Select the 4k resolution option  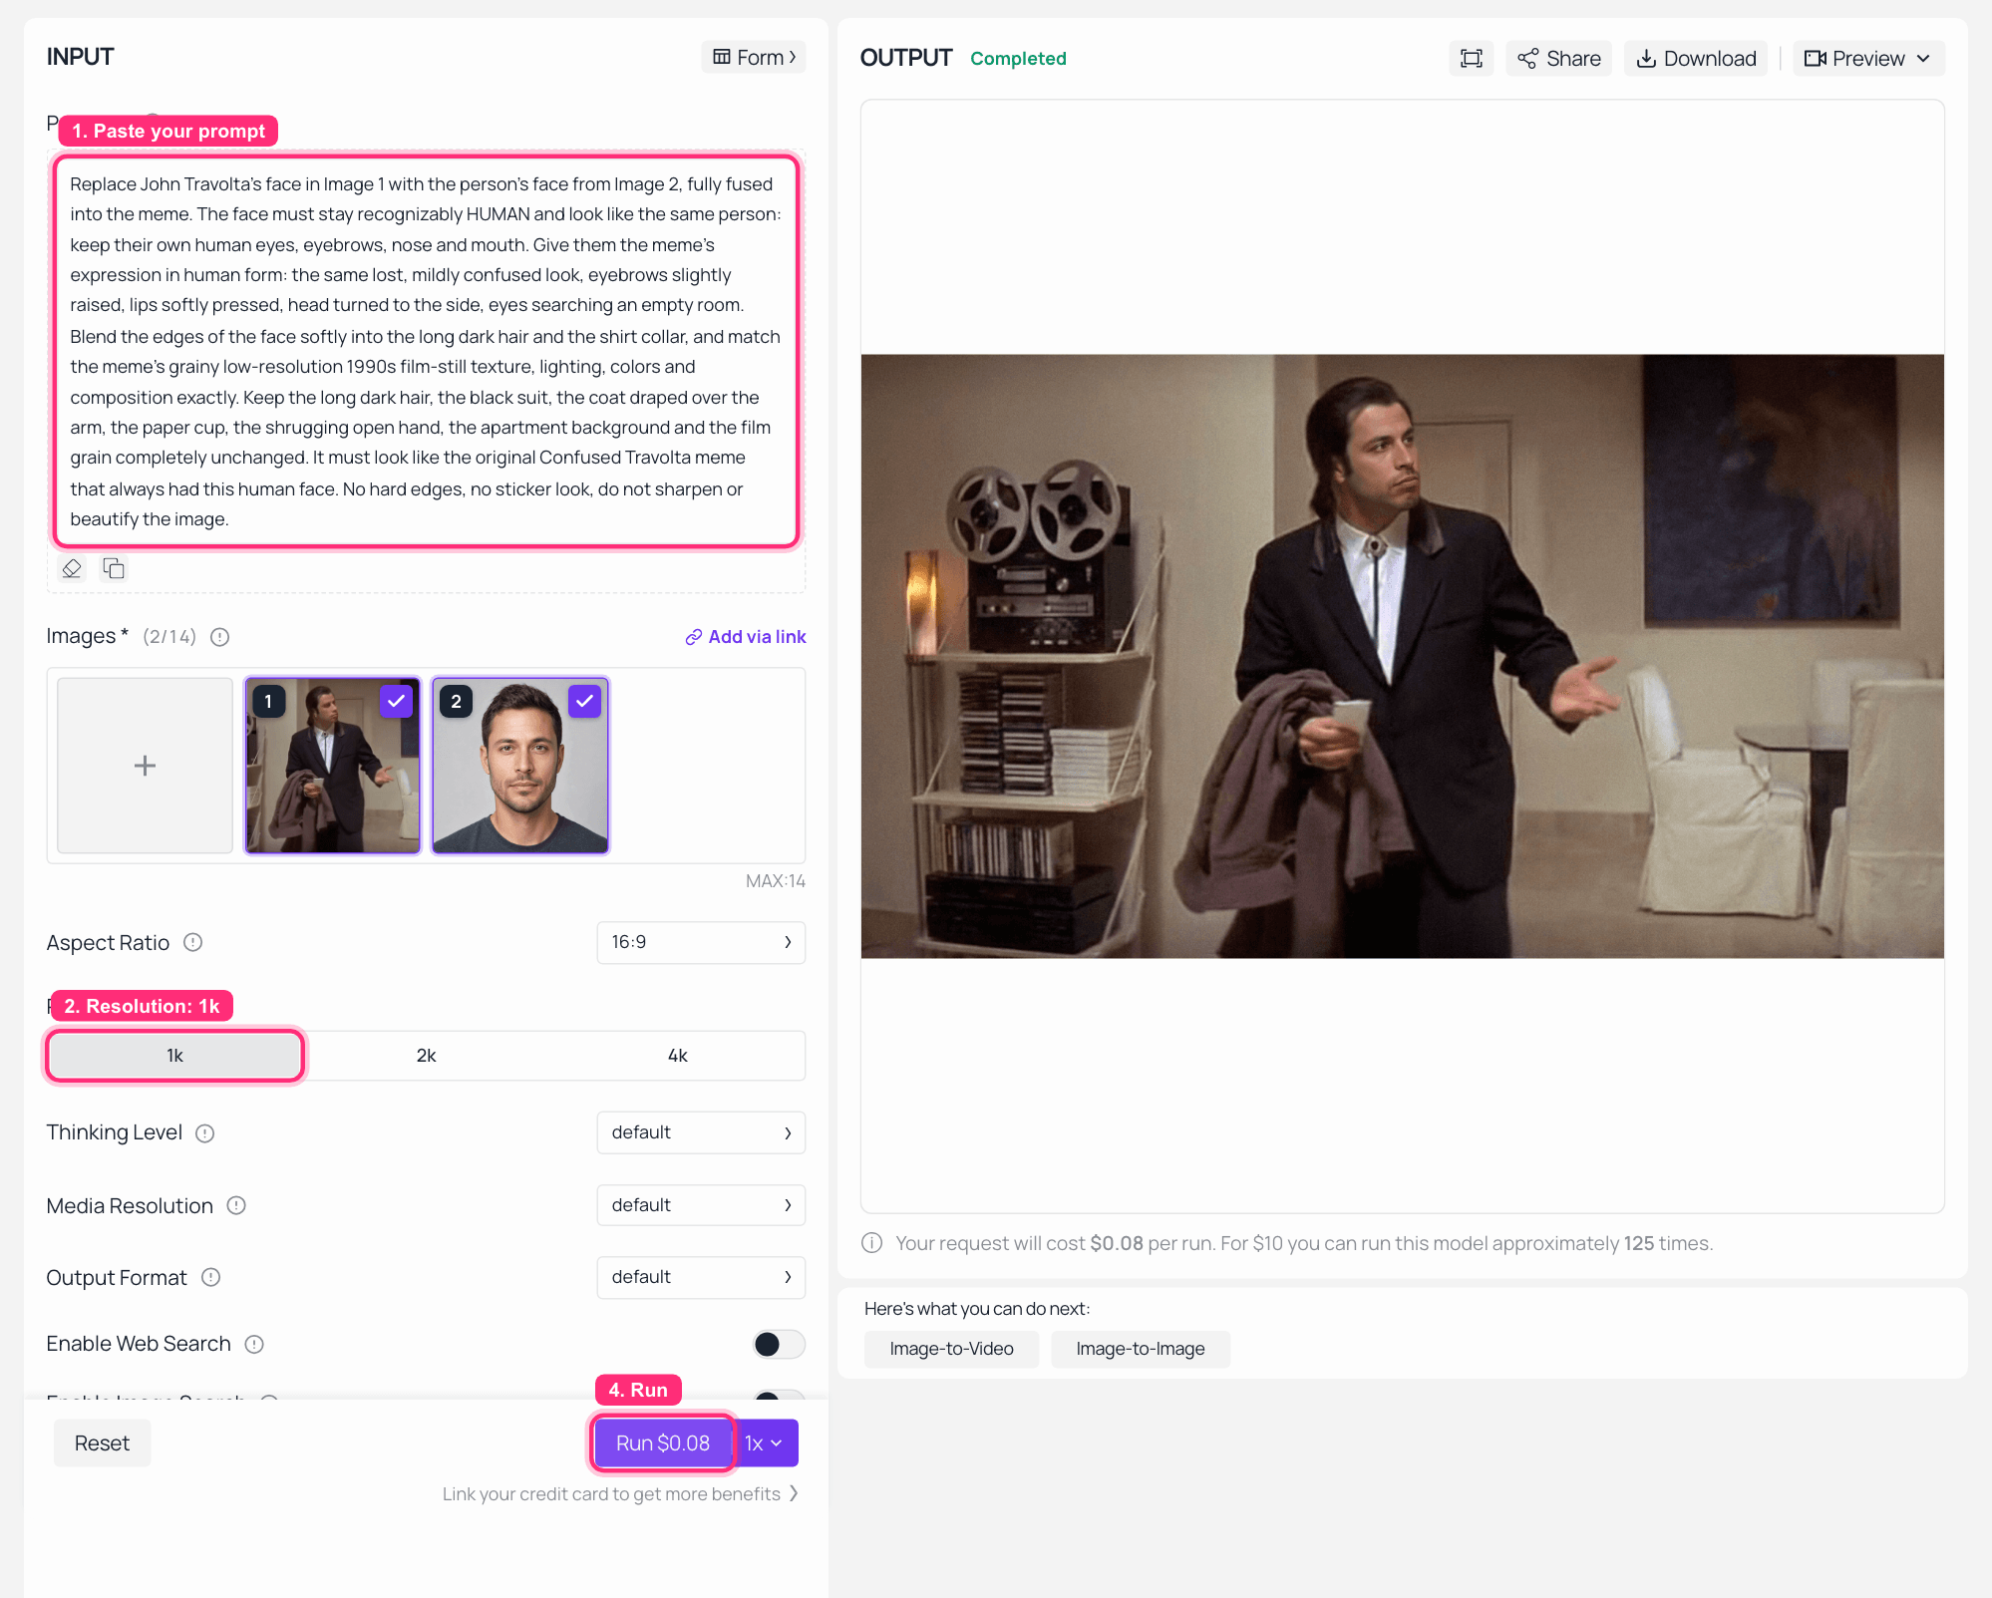(678, 1056)
